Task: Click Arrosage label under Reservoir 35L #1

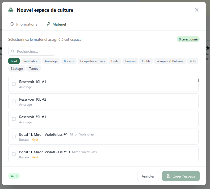Action: click(26, 122)
